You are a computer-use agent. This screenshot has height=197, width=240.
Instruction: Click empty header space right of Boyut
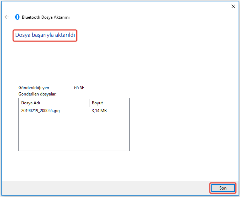pos(123,103)
